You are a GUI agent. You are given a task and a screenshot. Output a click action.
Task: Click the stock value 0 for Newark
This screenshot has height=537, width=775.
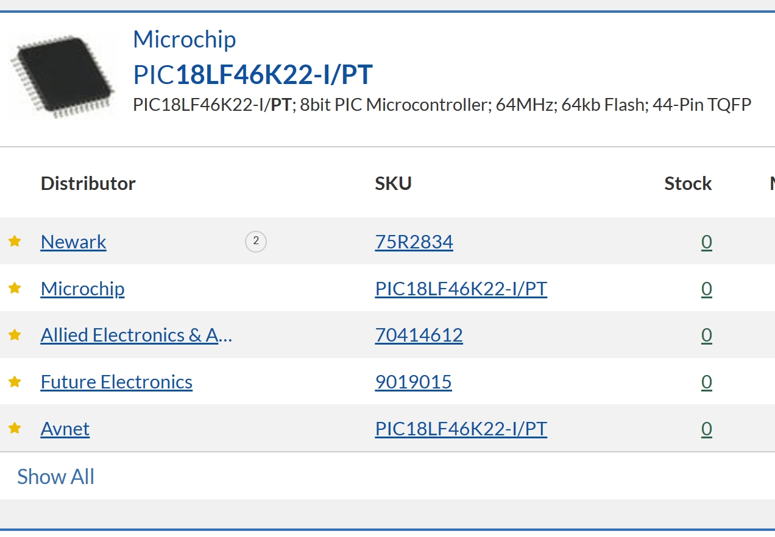pos(706,242)
